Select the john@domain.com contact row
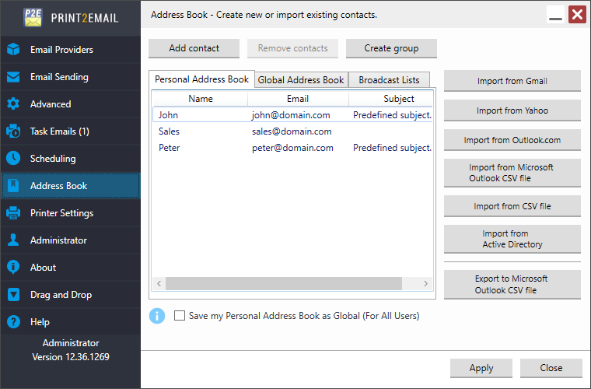 [x=291, y=115]
